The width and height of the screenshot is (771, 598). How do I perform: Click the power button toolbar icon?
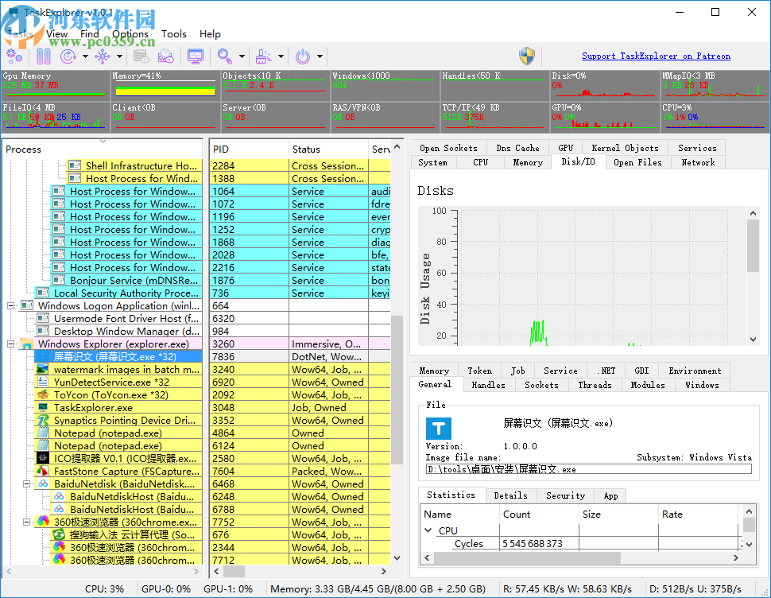pos(303,56)
